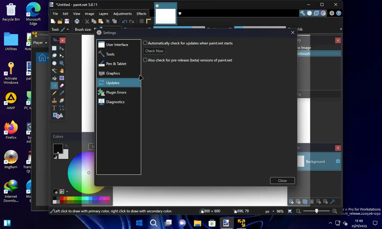382x229 pixels.
Task: Click the zoom slider handle in status bar
Action: coord(317,211)
